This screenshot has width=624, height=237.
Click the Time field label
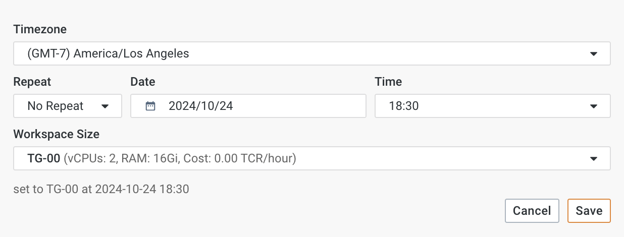pyautogui.click(x=388, y=82)
